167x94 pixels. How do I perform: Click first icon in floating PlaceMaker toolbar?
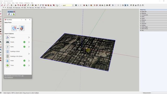point(9,14)
